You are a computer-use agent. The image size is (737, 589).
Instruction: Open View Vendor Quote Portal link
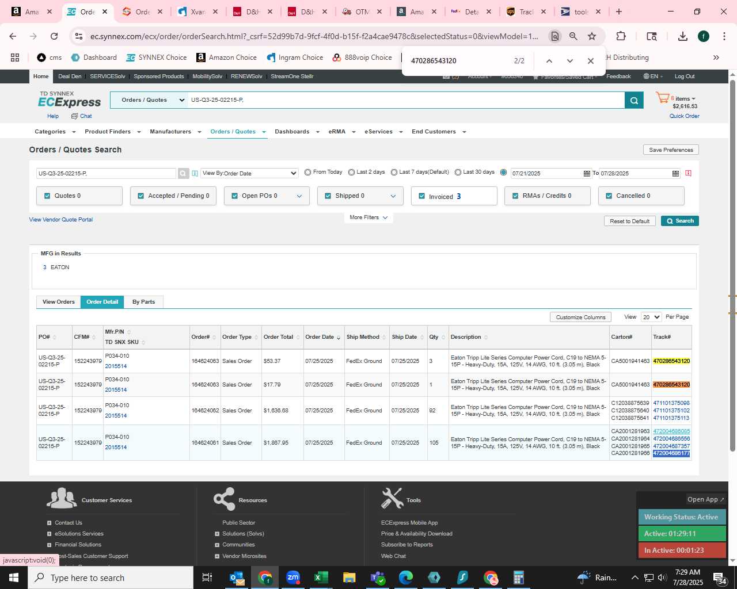click(61, 220)
